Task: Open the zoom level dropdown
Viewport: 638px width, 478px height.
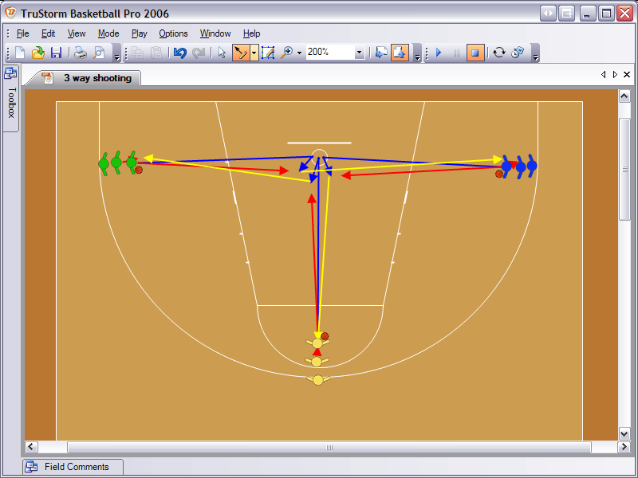Action: tap(359, 53)
